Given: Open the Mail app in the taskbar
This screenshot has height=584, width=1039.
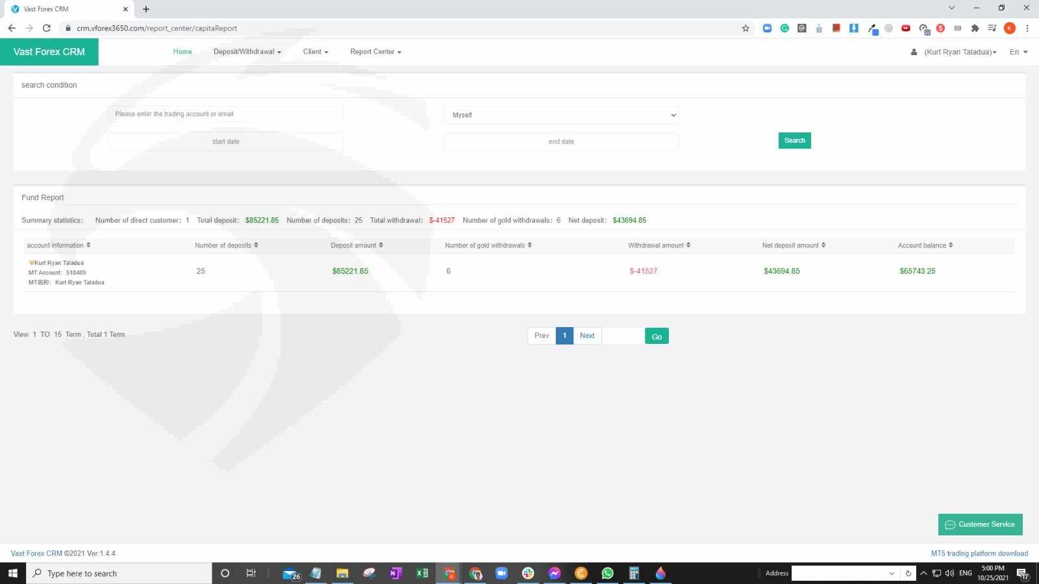Looking at the screenshot, I should coord(290,574).
